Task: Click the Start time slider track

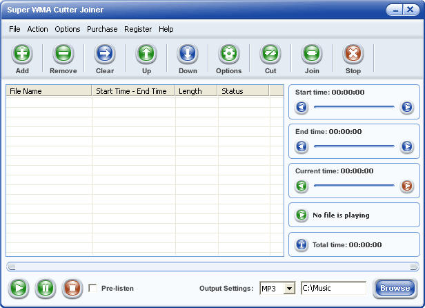Action: tap(354, 107)
